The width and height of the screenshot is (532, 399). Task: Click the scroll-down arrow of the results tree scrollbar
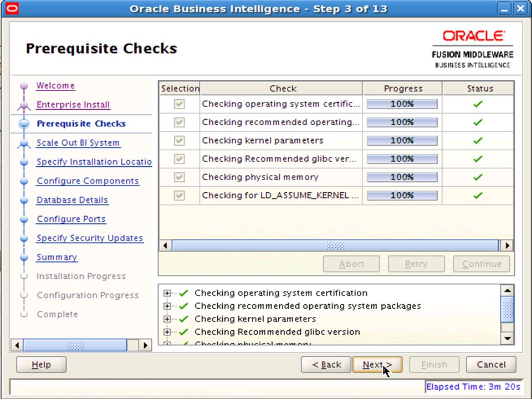point(508,338)
